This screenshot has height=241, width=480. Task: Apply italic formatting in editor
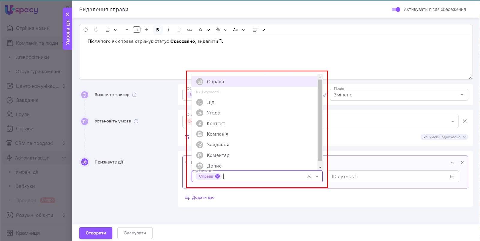click(168, 29)
